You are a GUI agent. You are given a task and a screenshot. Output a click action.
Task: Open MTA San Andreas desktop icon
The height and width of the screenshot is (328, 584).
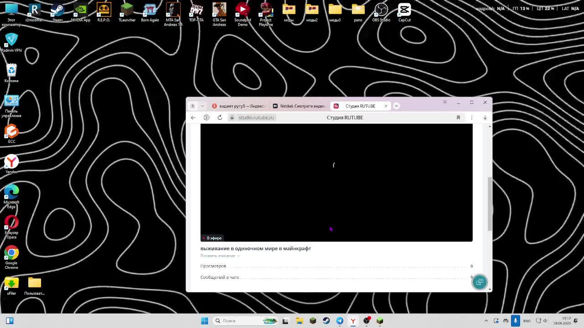(173, 14)
